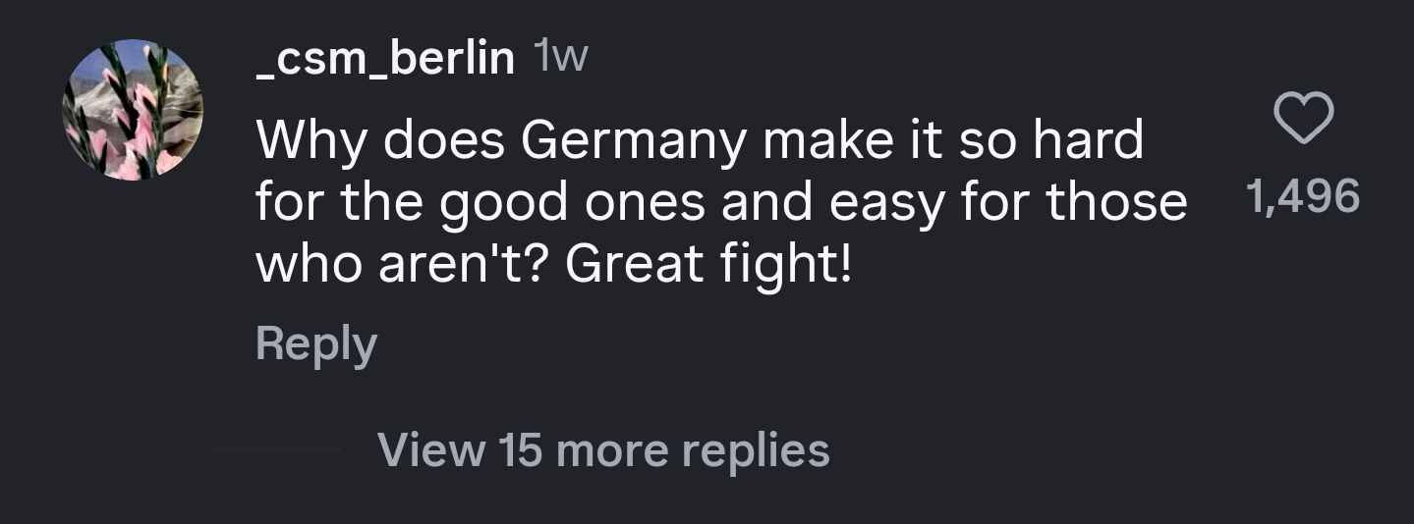Click the word 'those' near the like count
This screenshot has height=524, width=1414.
1116,203
